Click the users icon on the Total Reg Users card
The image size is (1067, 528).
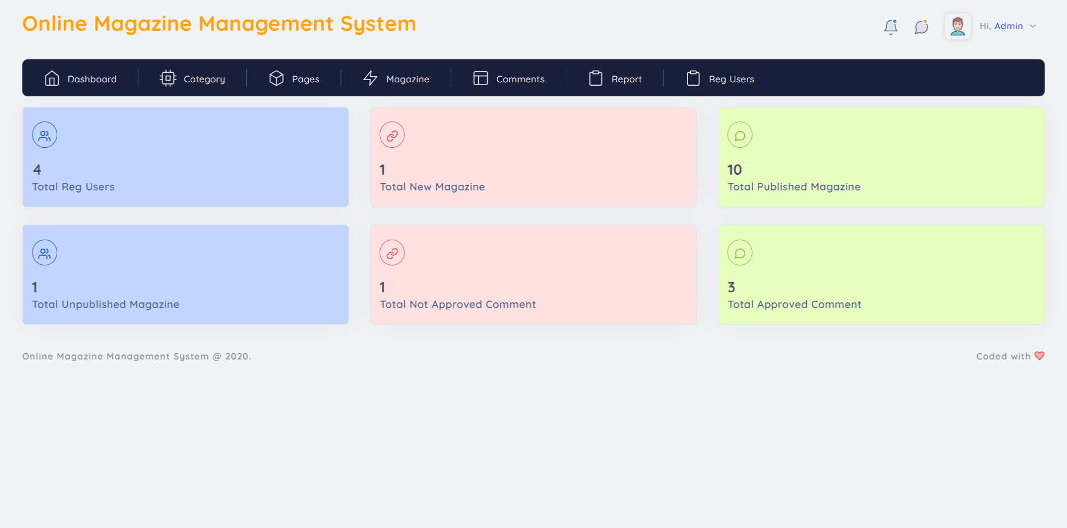tap(44, 134)
